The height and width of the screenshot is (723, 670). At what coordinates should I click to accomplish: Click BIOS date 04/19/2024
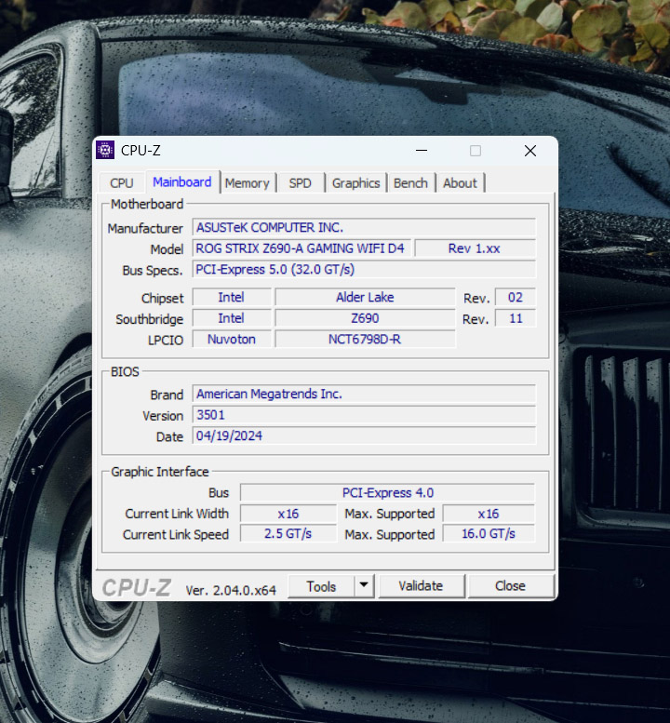[x=364, y=435]
